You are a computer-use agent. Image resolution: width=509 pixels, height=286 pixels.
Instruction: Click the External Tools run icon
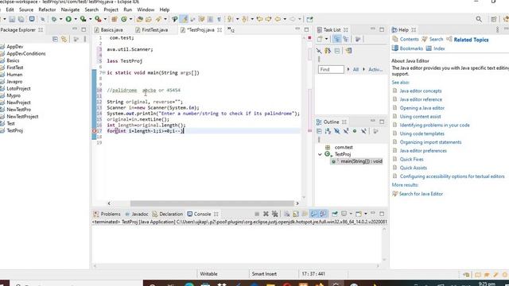pyautogui.click(x=98, y=19)
